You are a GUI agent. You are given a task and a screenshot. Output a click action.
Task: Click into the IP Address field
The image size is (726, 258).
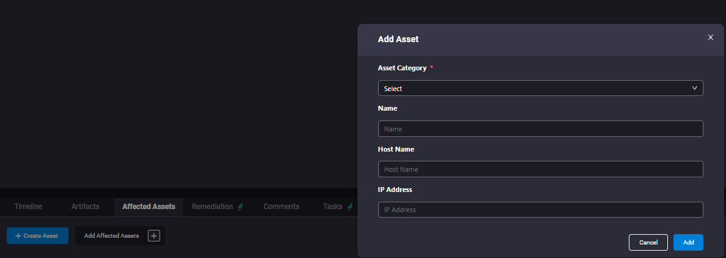tap(540, 210)
